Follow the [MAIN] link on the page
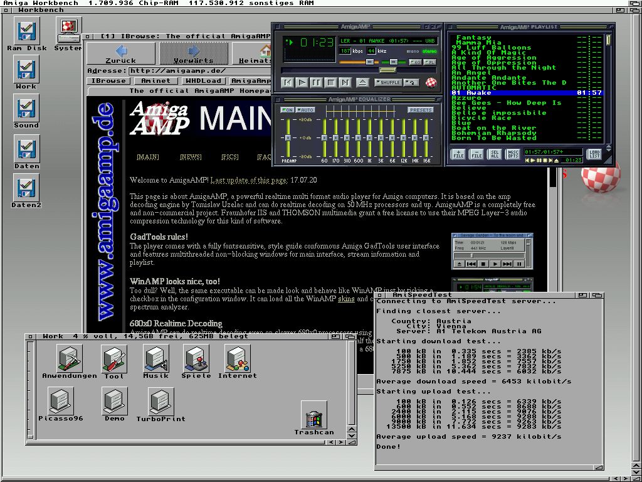The height and width of the screenshot is (482, 642). coord(147,156)
